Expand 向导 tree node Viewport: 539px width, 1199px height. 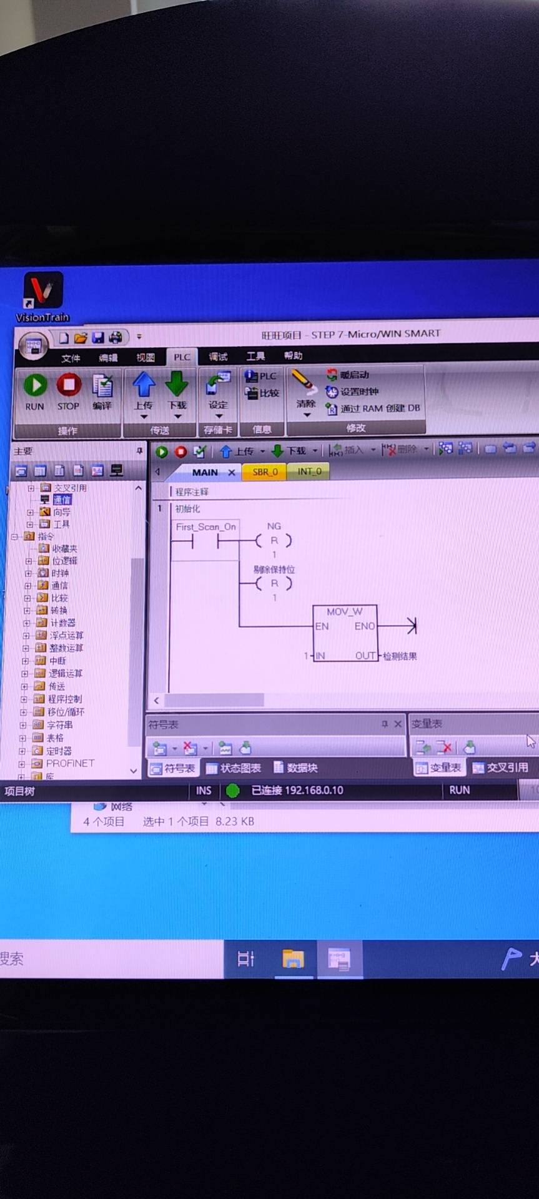pyautogui.click(x=31, y=512)
